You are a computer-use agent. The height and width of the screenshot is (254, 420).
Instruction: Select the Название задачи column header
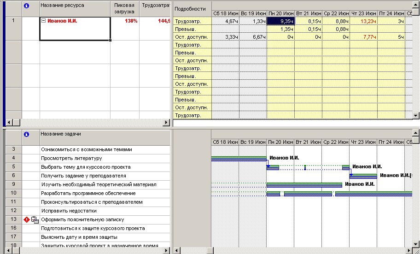click(x=105, y=137)
